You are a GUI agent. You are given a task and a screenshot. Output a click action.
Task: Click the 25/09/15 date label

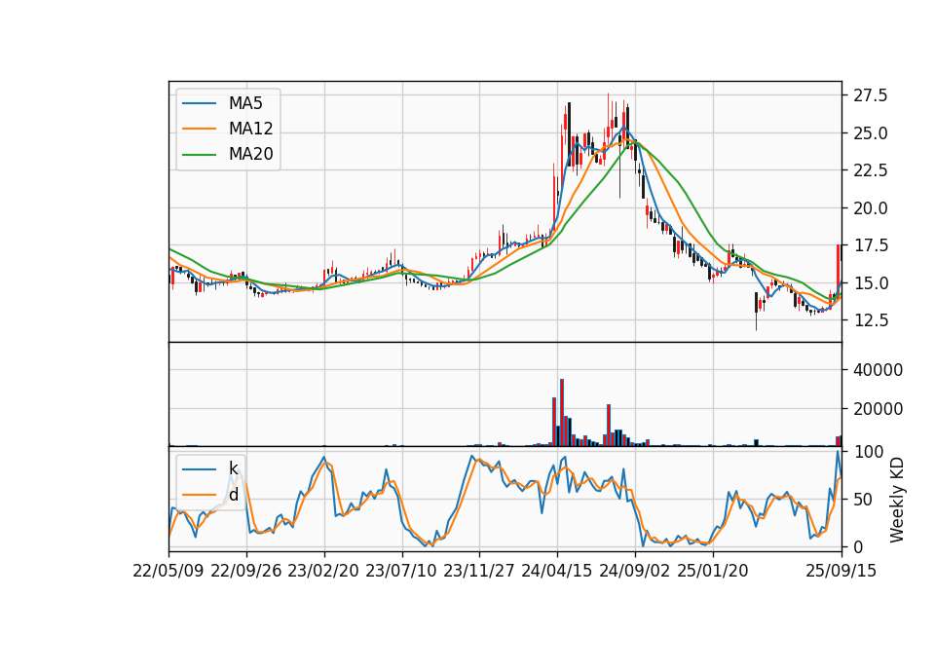coord(841,571)
